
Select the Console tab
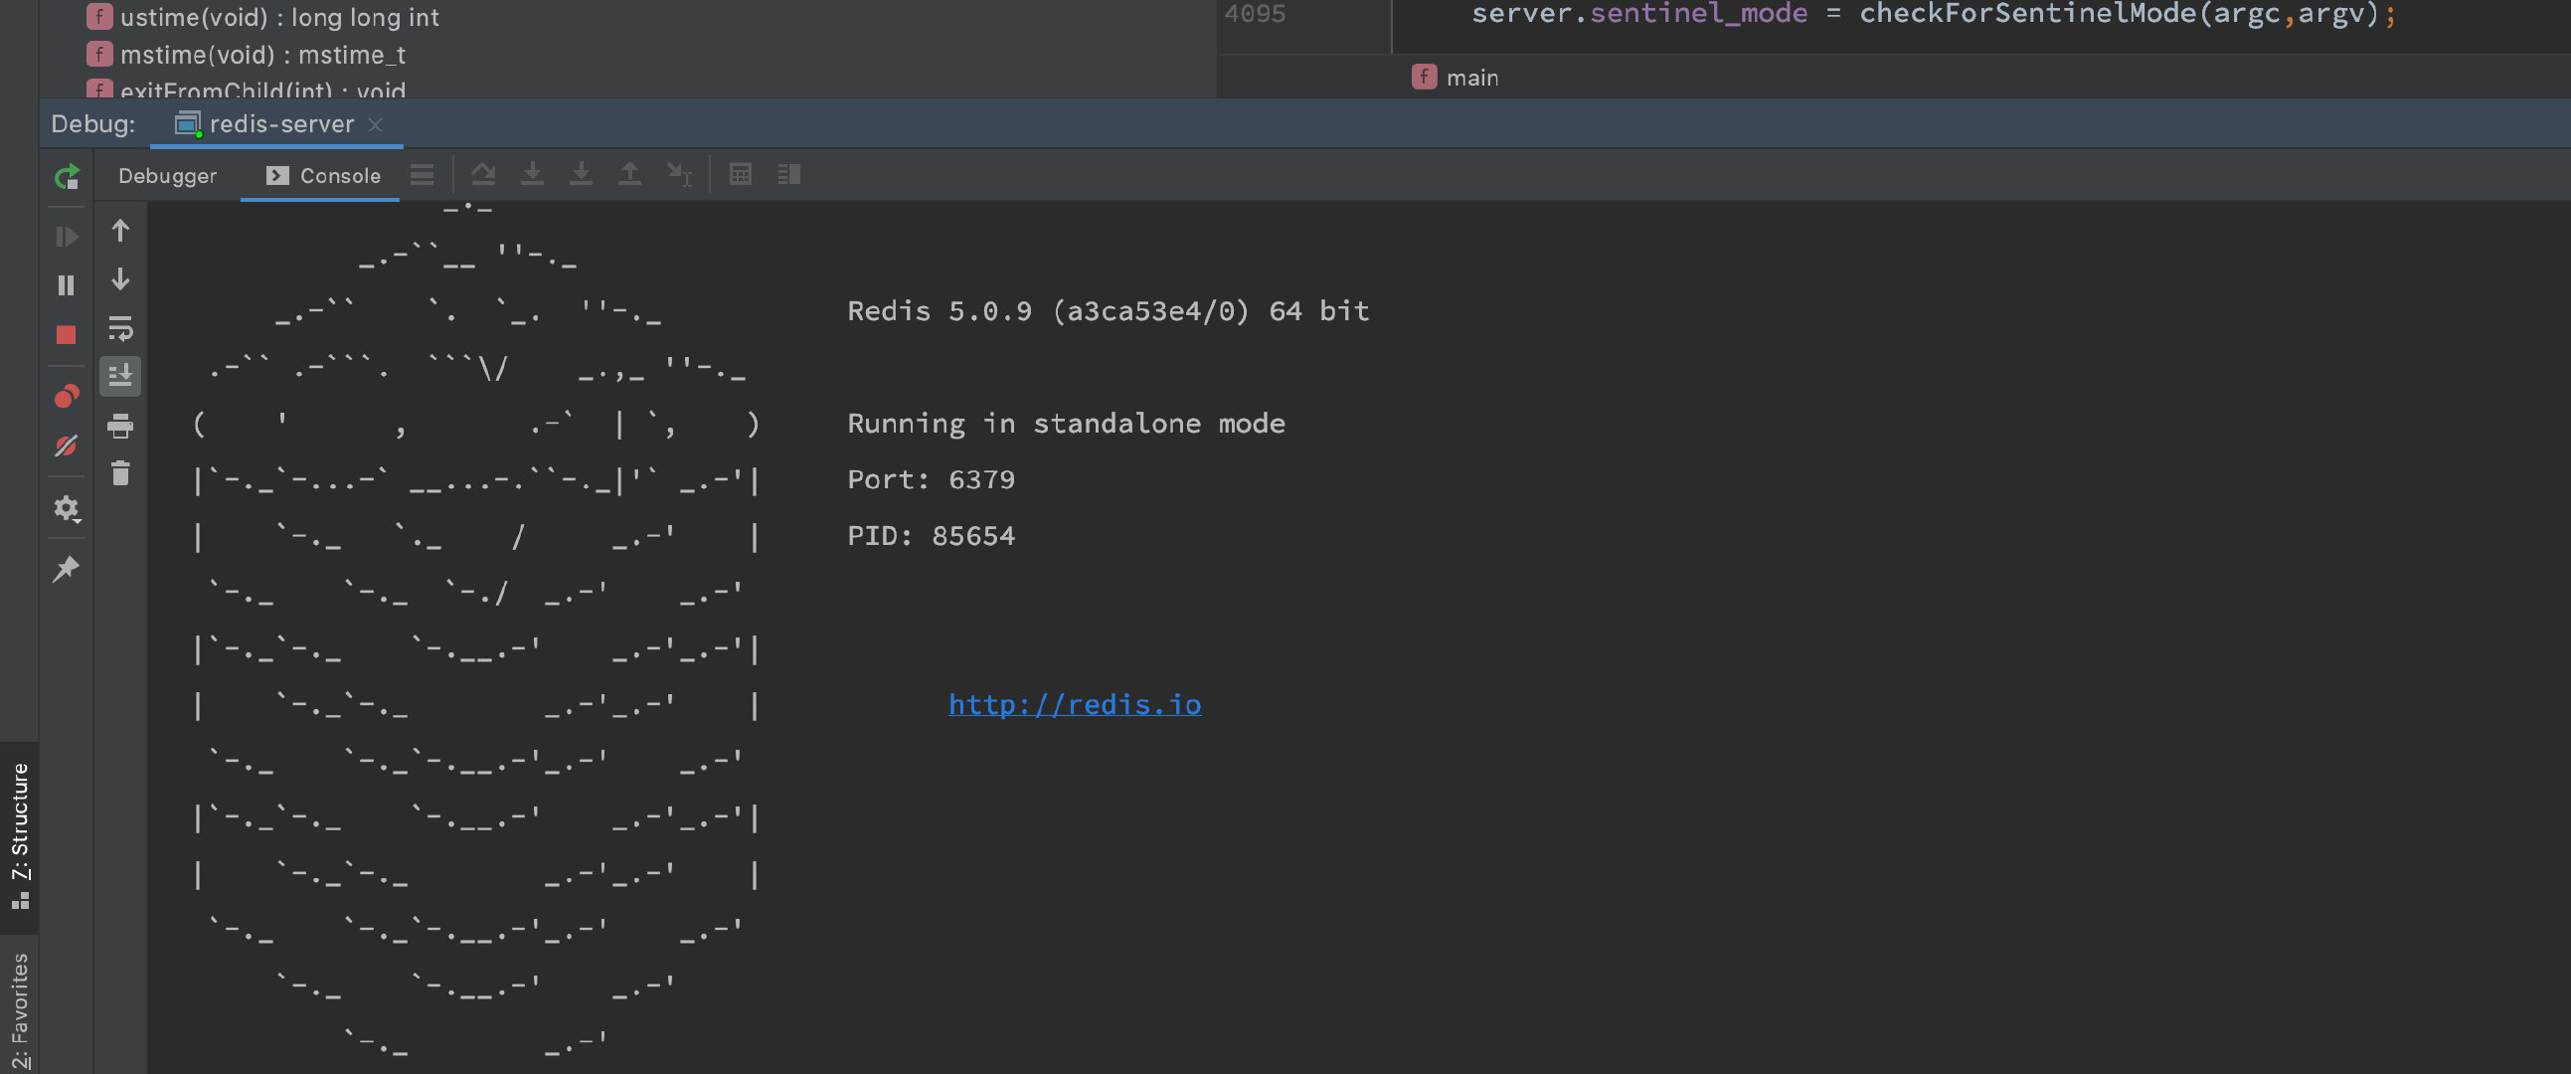[x=323, y=176]
